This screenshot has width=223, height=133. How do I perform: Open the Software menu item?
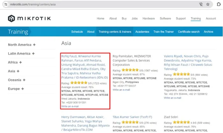tap(165, 18)
